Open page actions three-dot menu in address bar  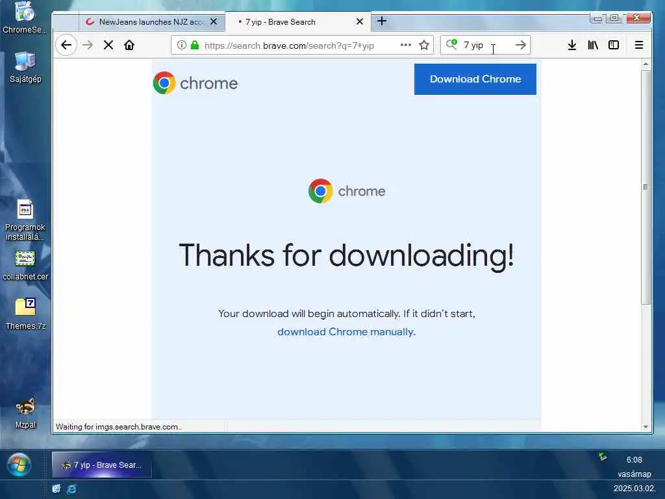(x=406, y=45)
